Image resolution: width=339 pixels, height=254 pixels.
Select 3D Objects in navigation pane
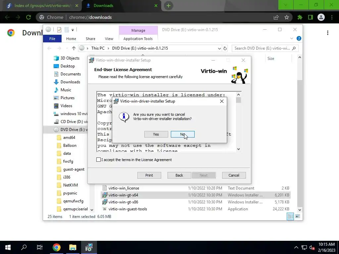coord(67,58)
